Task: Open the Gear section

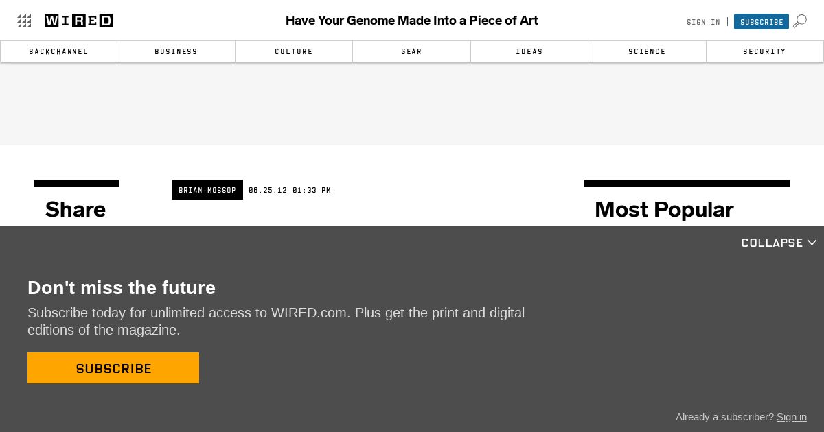Action: click(x=411, y=51)
